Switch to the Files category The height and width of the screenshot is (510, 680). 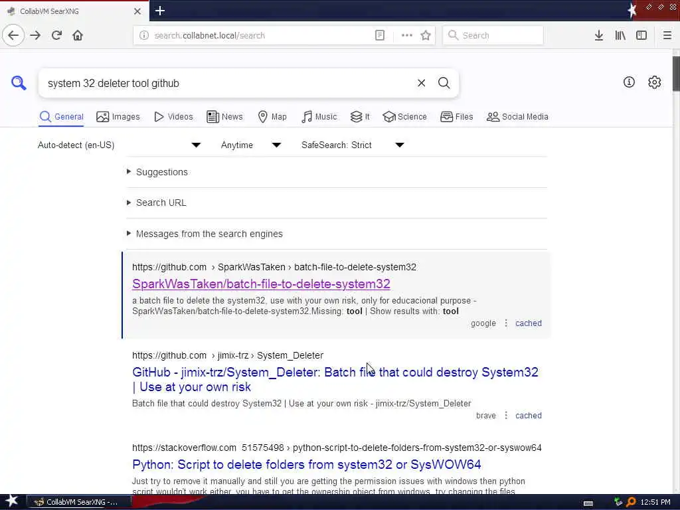pos(456,117)
